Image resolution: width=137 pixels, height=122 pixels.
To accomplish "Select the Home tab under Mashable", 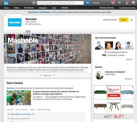I will pos(28,31).
